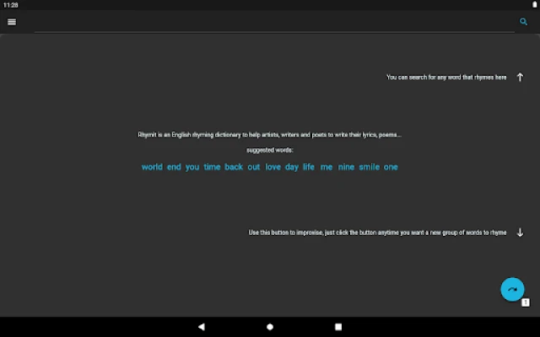Select suggested word "world"
Image resolution: width=540 pixels, height=337 pixels.
pyautogui.click(x=152, y=167)
